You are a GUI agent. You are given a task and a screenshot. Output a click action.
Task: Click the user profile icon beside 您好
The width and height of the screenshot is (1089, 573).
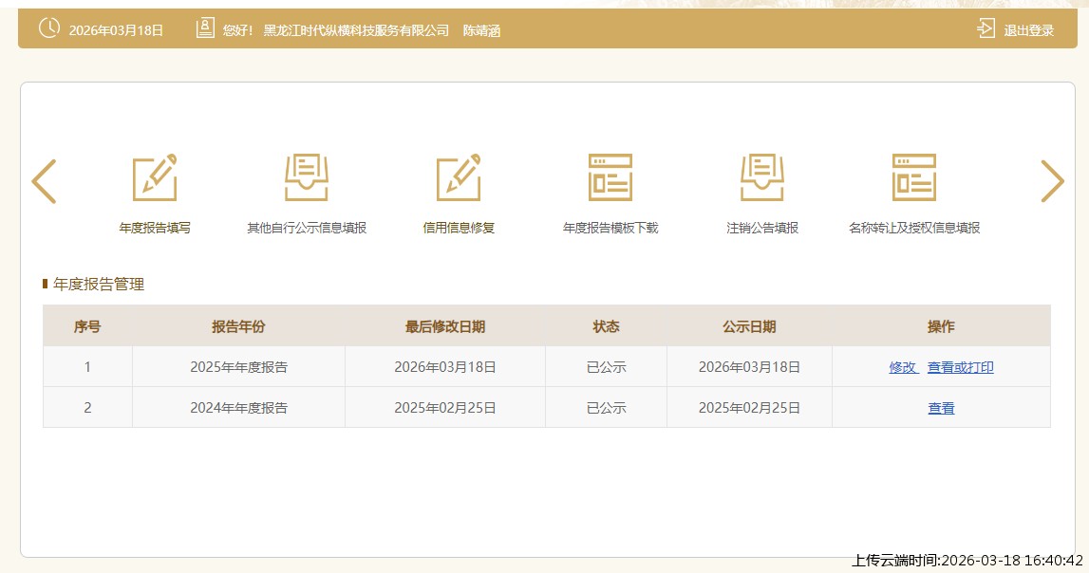tap(205, 29)
